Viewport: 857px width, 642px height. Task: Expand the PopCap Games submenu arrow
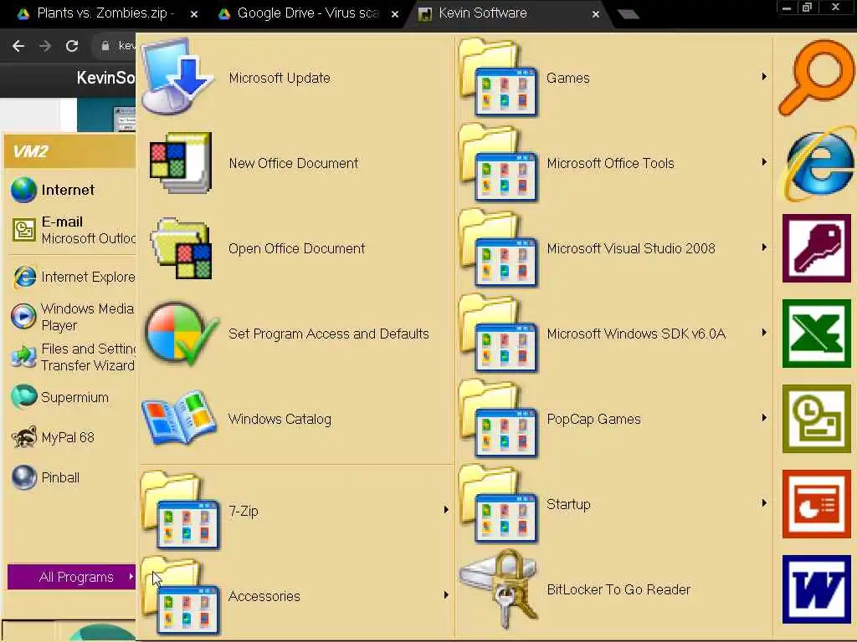click(x=764, y=417)
